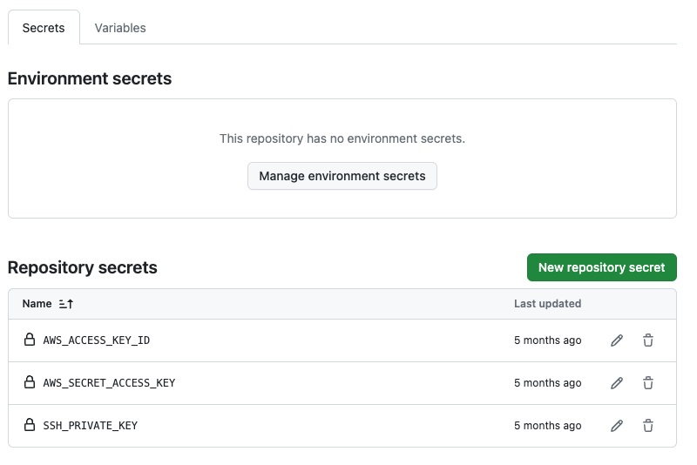Delete the AWS_ACCESS_KEY_ID secret
This screenshot has width=697, height=465.
click(648, 340)
